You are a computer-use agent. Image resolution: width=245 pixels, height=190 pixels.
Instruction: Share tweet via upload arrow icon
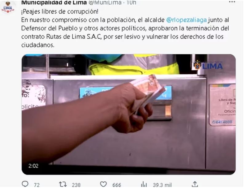pos(195,184)
